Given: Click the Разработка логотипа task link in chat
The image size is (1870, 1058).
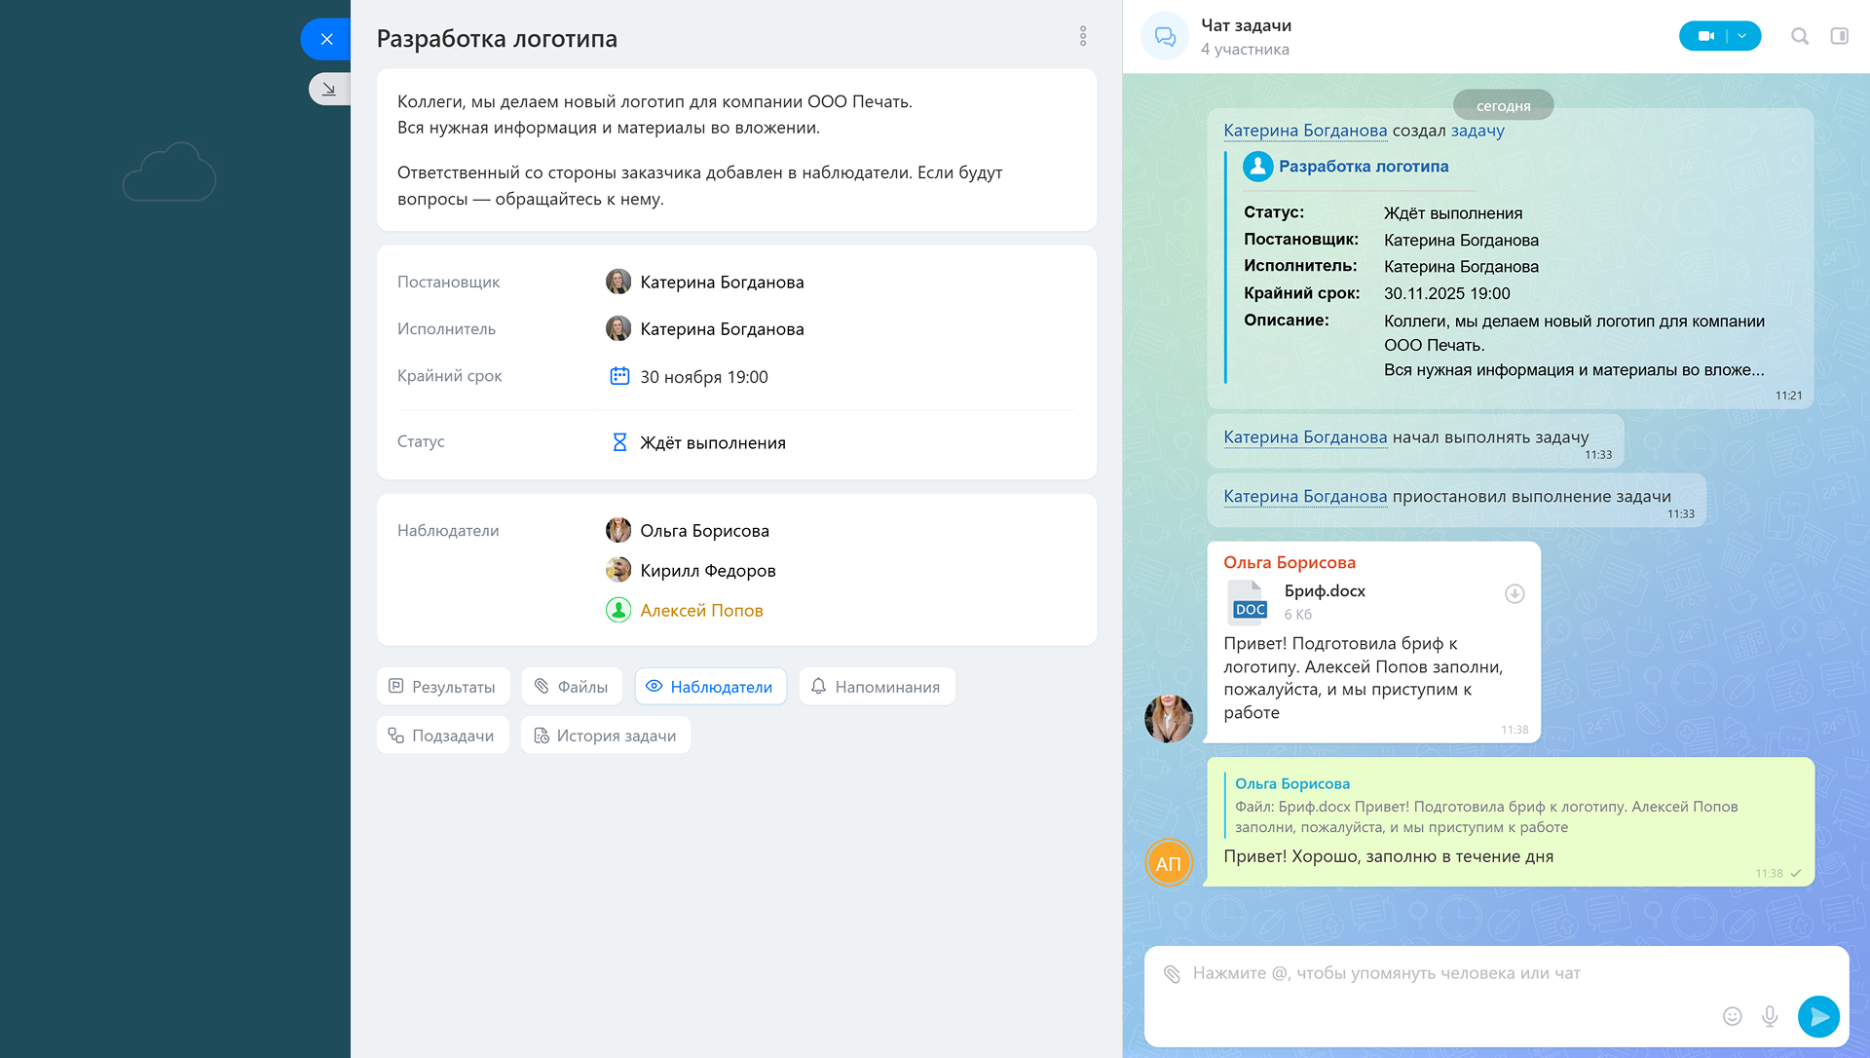Looking at the screenshot, I should [x=1363, y=167].
